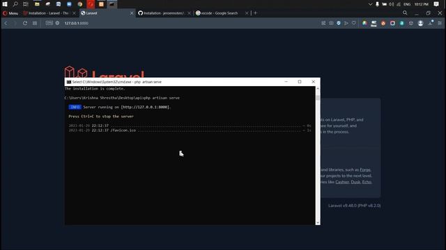Viewport: 446px width, 250px height.
Task: Open the clock showing 10:12 PM
Action: pyautogui.click(x=421, y=4)
